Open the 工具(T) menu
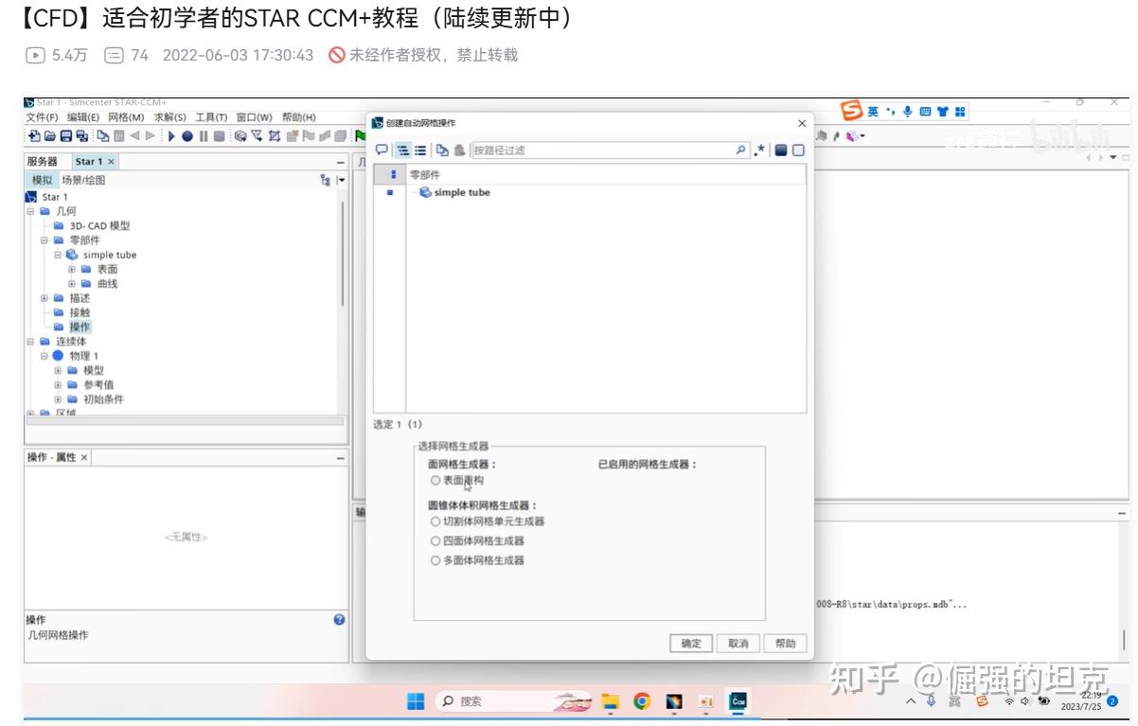Screen dimensions: 1138x726 pyautogui.click(x=211, y=117)
